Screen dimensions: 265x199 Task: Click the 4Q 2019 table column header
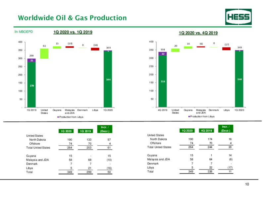206,131
